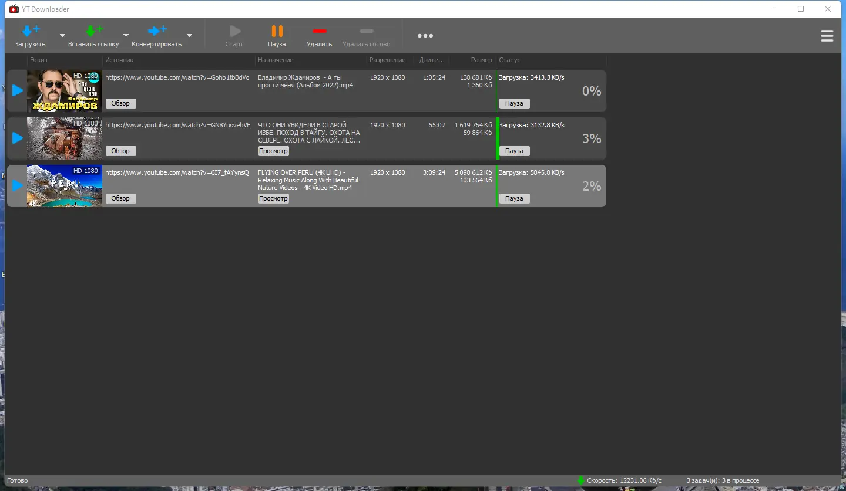Viewport: 846px width, 491px height.
Task: Click the 55:07 duration value
Action: [x=437, y=125]
